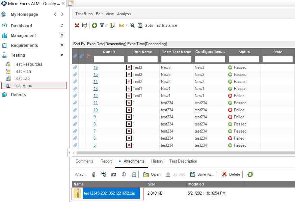Click the Find magnifier icon
This screenshot has width=295, height=202.
(132, 25)
